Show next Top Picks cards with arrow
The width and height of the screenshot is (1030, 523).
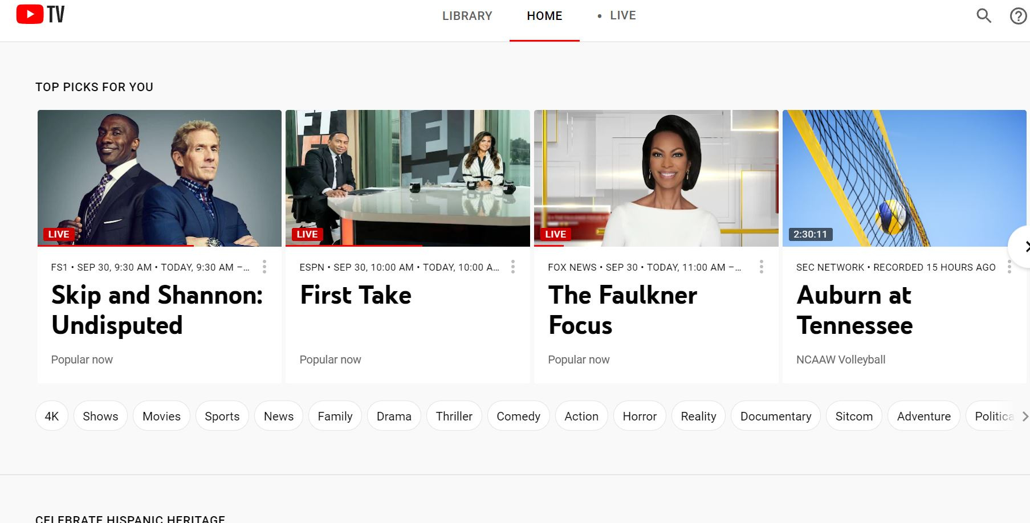tap(1020, 247)
